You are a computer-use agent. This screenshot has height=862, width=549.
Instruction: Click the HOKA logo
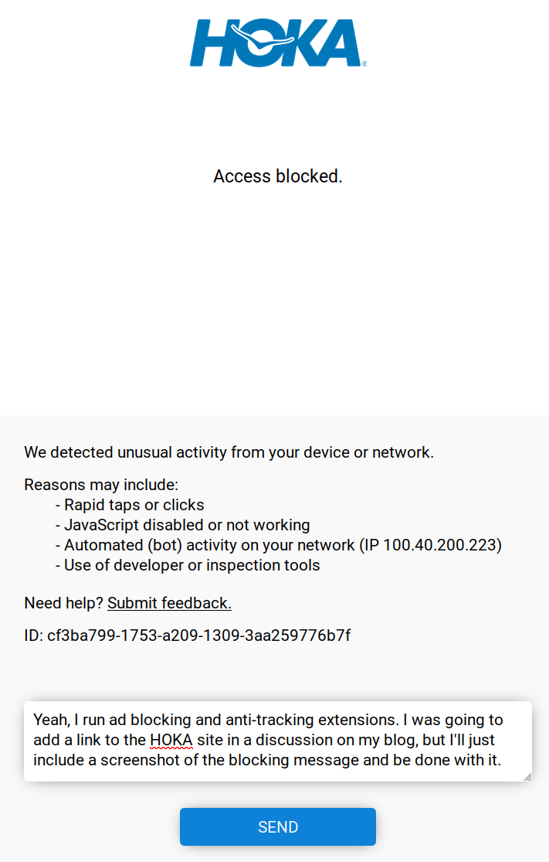tap(277, 44)
